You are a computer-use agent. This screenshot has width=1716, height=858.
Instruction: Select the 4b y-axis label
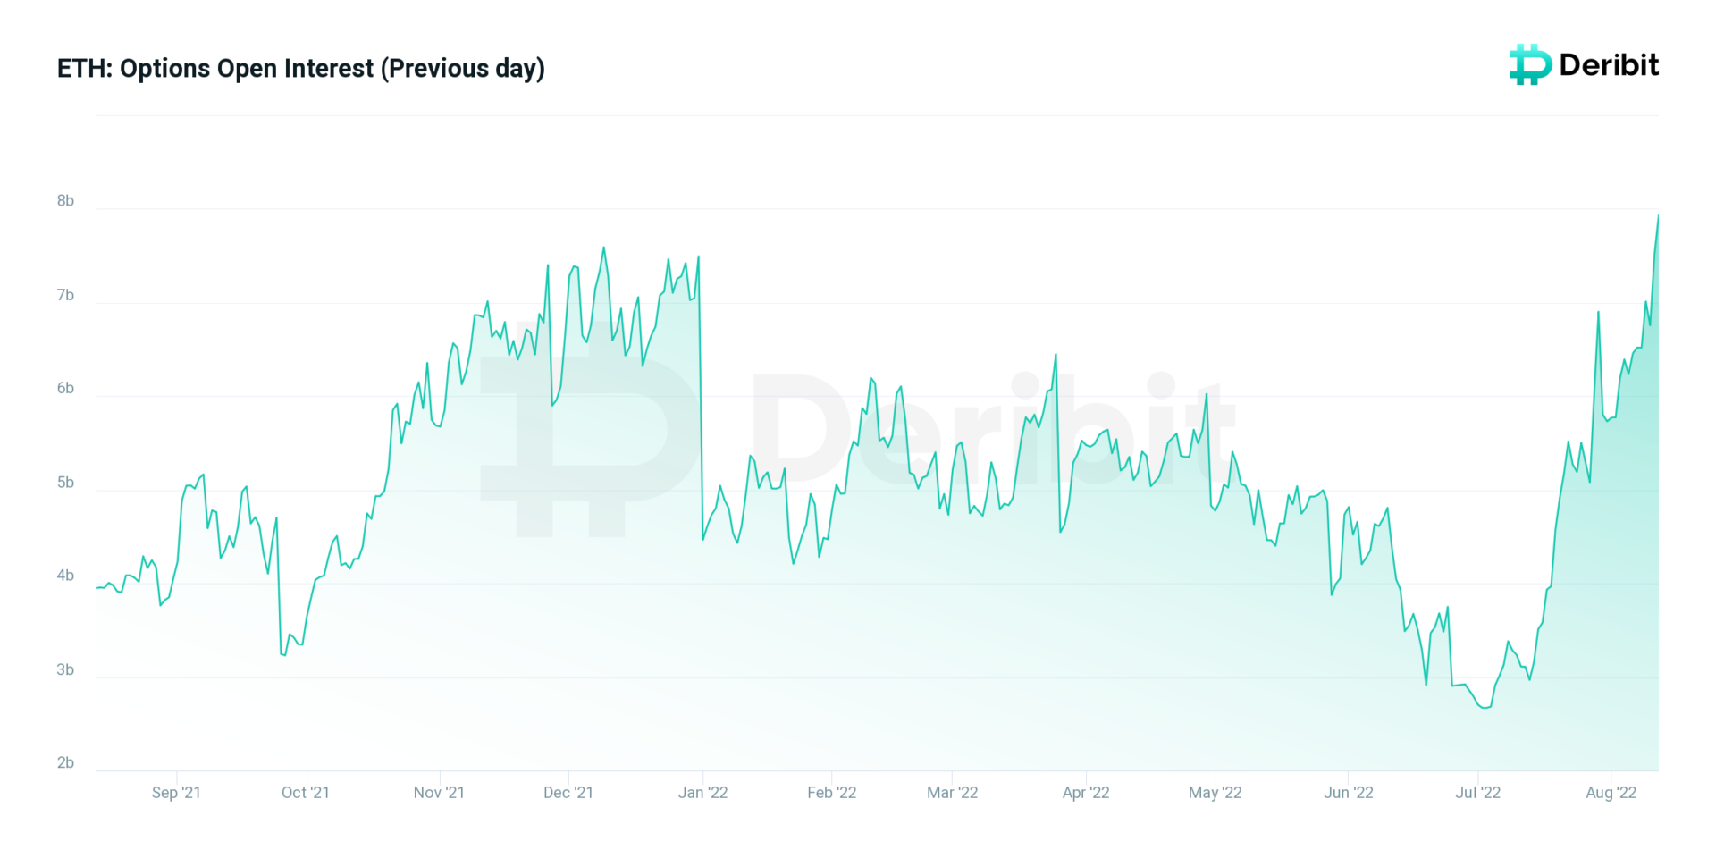65,576
